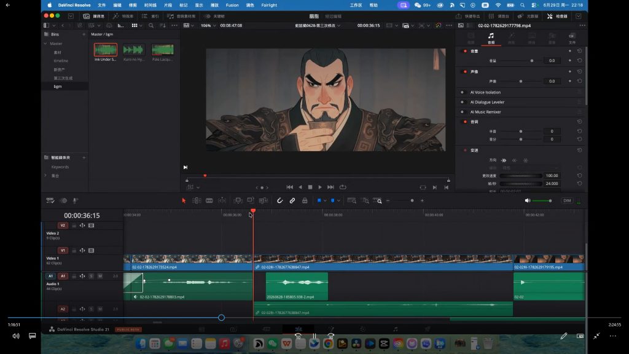Adjust the monitor volume slider

point(542,201)
